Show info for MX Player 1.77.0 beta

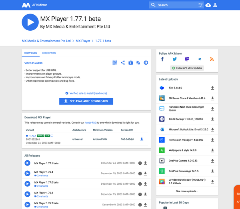click(140, 184)
